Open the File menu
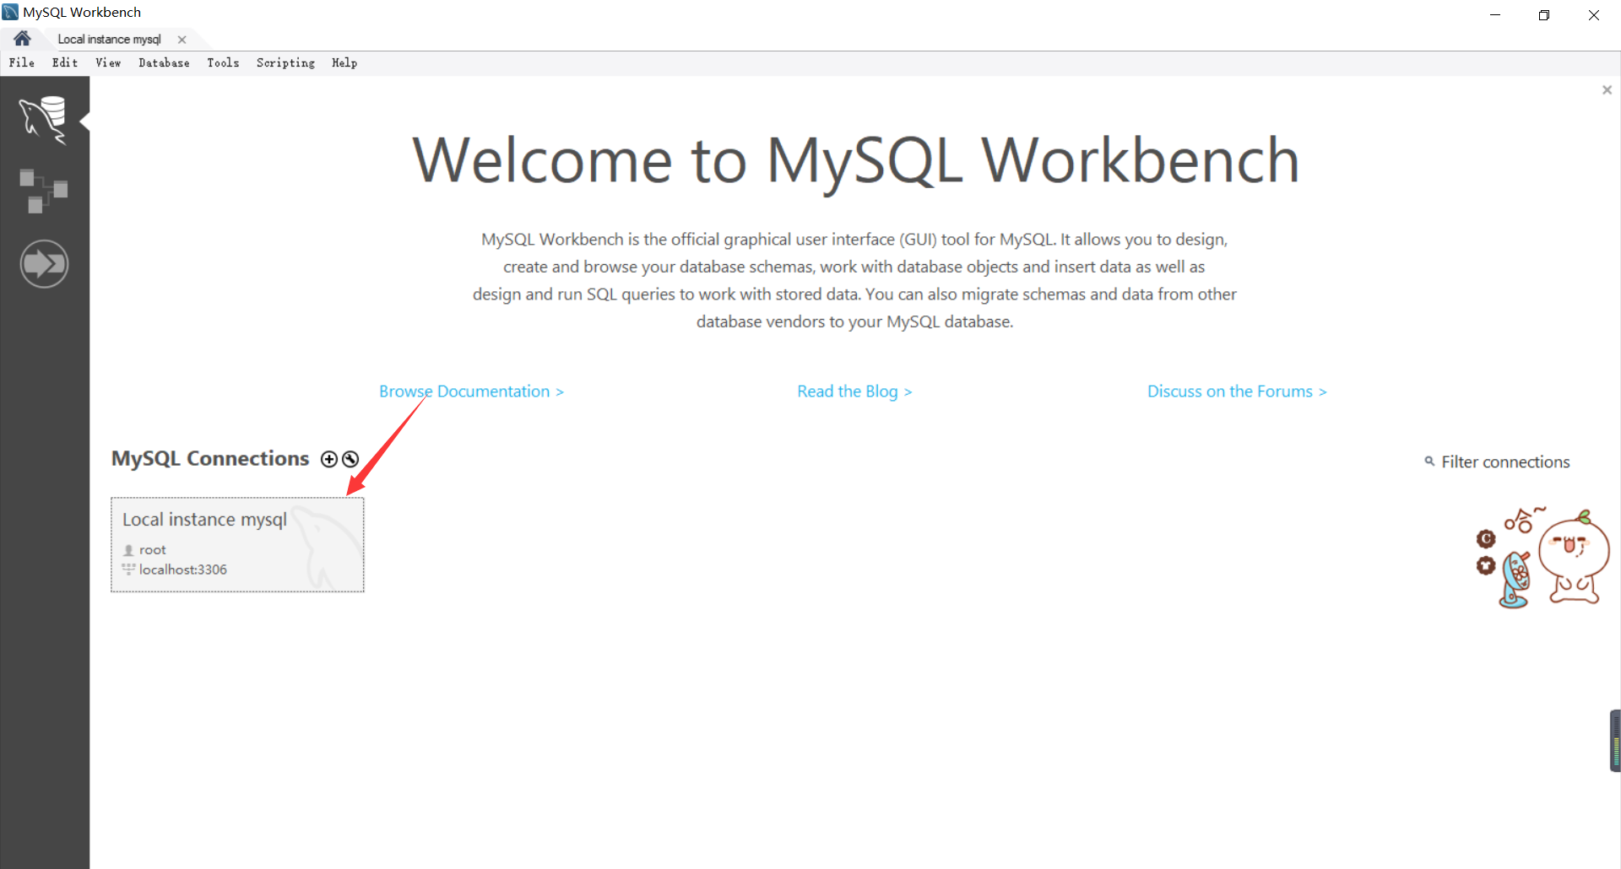The image size is (1621, 869). (22, 63)
